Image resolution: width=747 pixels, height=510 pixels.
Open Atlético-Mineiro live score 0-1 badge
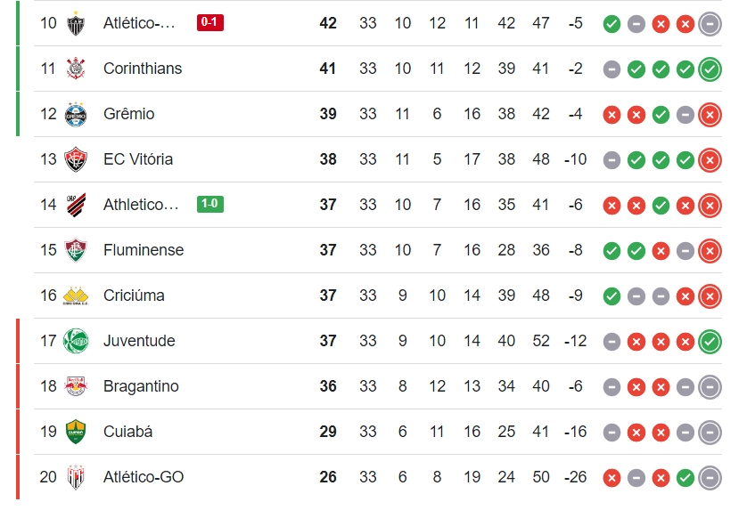click(x=210, y=22)
